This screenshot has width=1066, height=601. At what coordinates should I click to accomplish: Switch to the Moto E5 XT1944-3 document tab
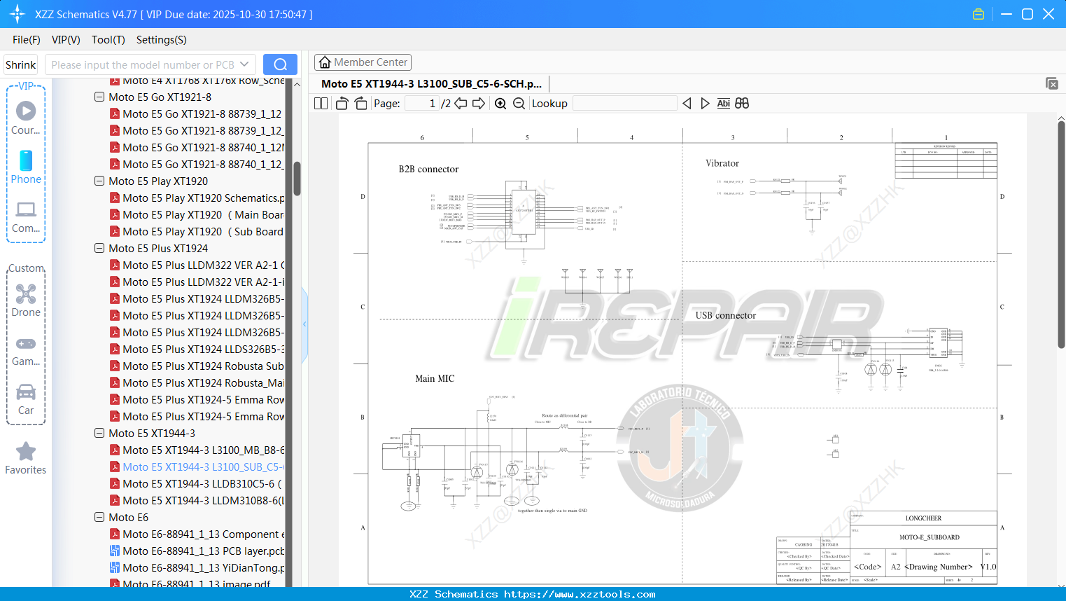coord(429,83)
